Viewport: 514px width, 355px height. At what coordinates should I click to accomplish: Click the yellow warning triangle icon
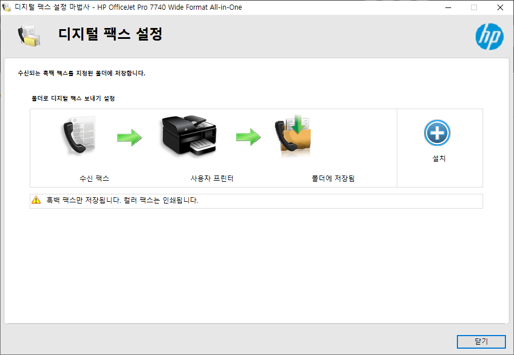pyautogui.click(x=36, y=200)
